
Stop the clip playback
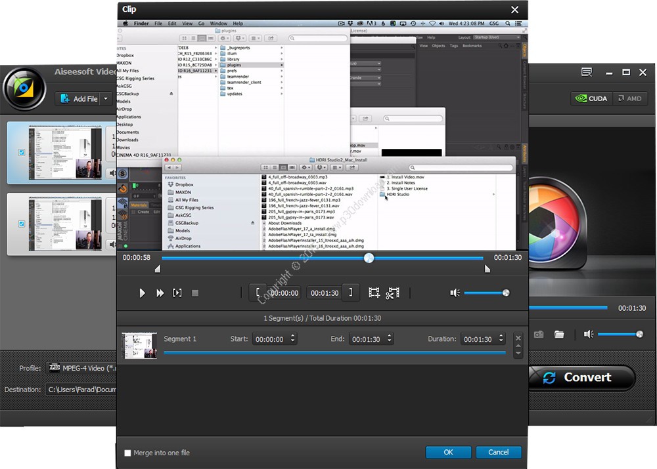[195, 293]
